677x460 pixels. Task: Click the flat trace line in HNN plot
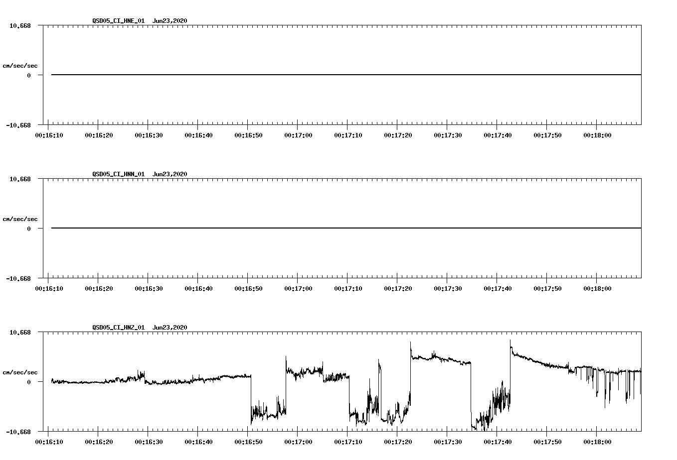[x=346, y=228]
